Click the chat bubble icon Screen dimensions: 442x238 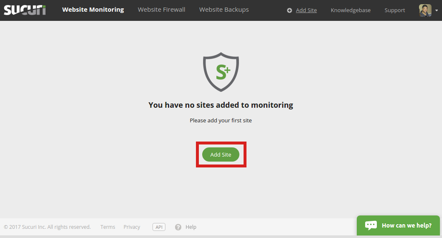tap(371, 225)
